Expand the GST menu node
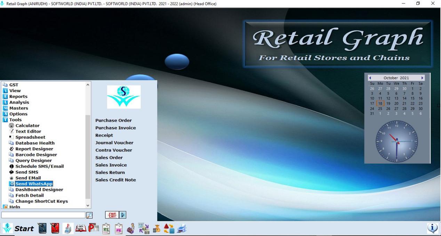441x236 pixels. click(x=5, y=85)
